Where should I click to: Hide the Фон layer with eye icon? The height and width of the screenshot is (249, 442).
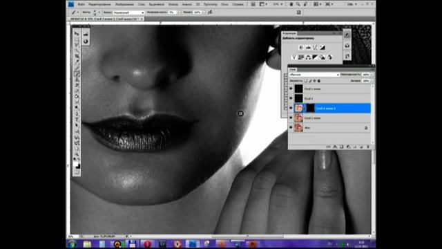click(291, 127)
